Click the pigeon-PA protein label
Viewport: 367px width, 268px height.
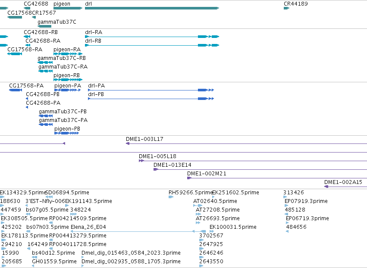[68, 86]
